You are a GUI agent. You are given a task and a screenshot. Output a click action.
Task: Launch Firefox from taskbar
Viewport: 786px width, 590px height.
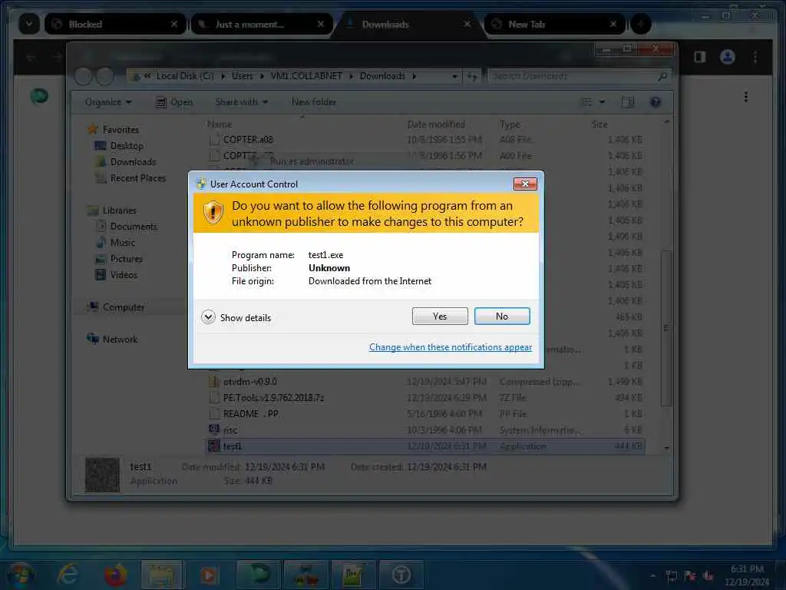pos(115,575)
